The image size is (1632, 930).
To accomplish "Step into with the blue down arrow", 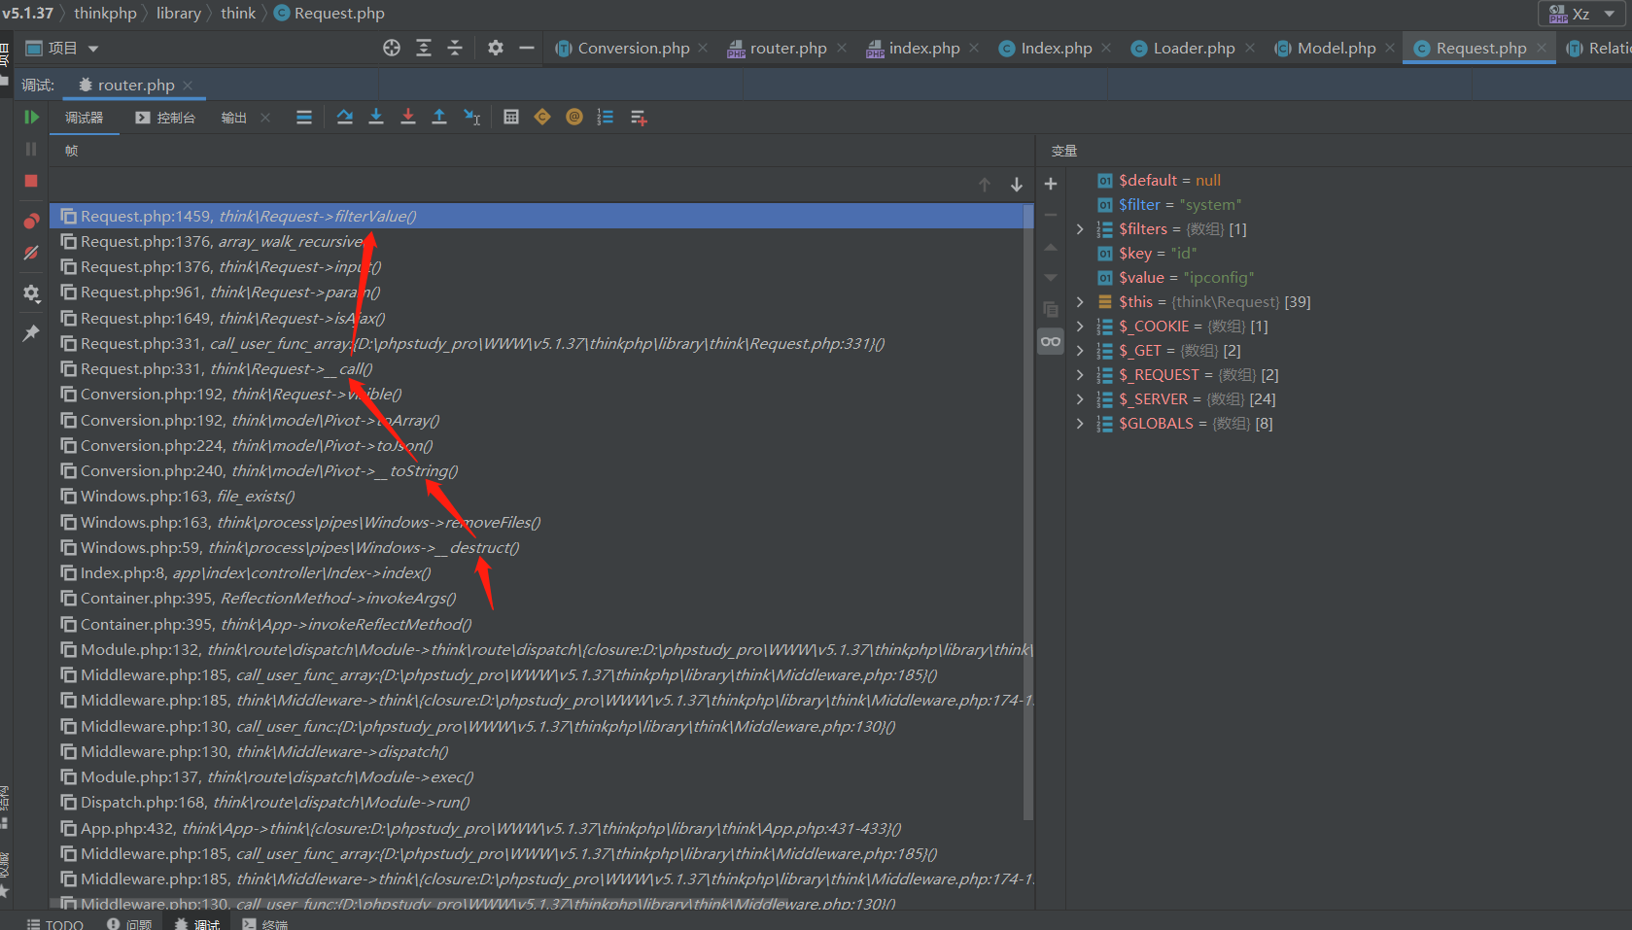I will 376,118.
